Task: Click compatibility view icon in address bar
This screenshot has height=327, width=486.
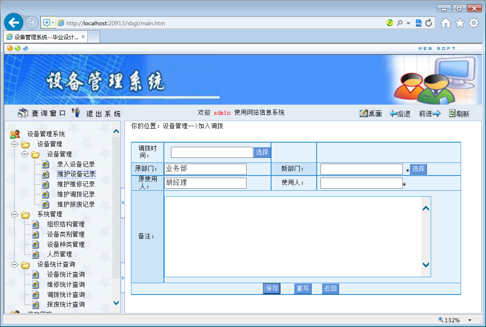Action: tap(418, 23)
